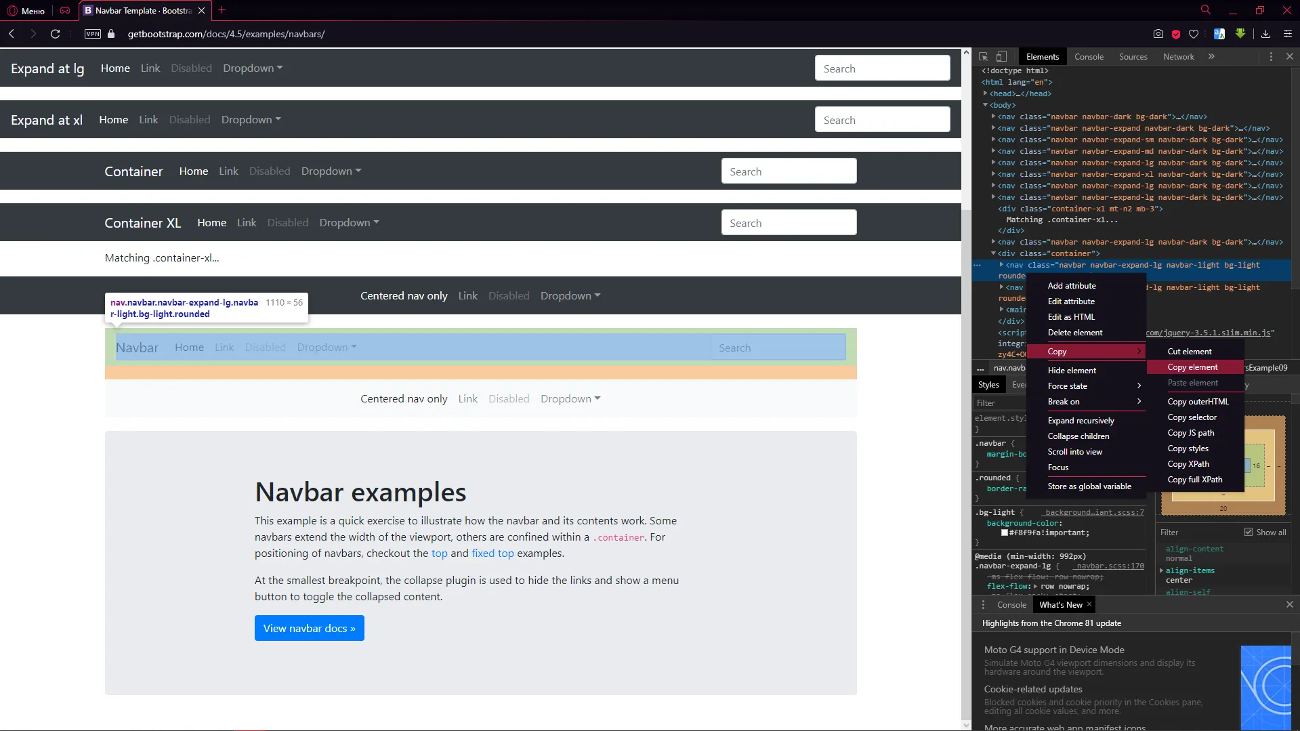Open the translator extension icon
The height and width of the screenshot is (731, 1300).
[1219, 34]
